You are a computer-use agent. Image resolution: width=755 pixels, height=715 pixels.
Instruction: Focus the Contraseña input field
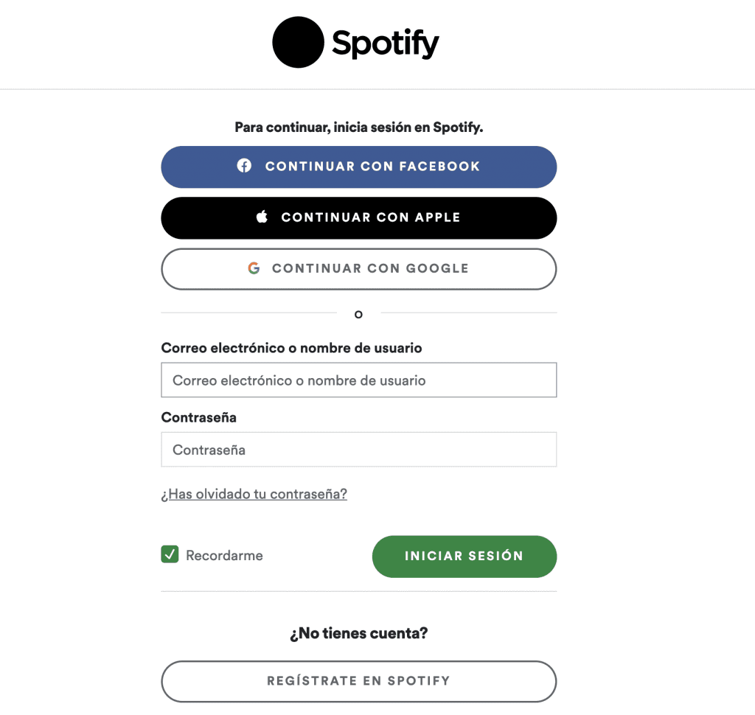point(358,450)
